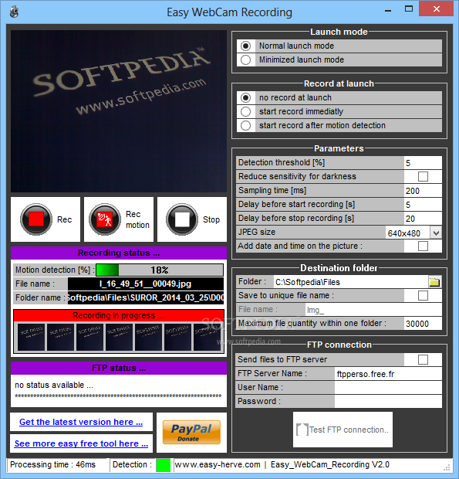The width and height of the screenshot is (459, 479).
Task: Click the recorded file name I_16_49_51__00049.jpg
Action: tap(146, 284)
